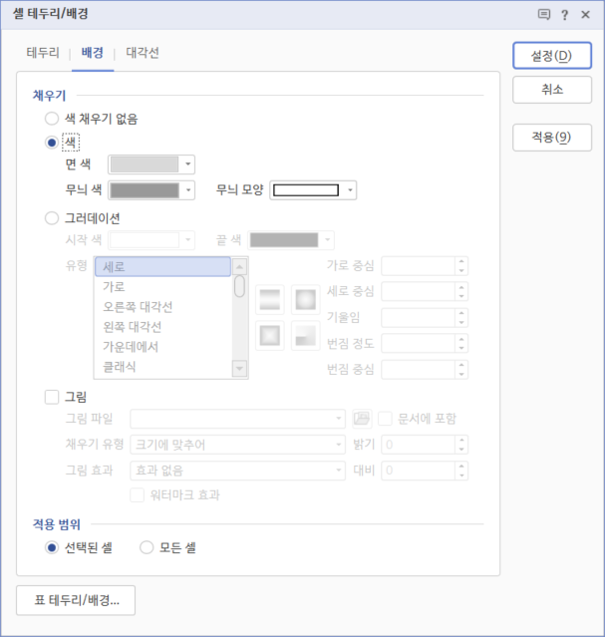The height and width of the screenshot is (637, 605).
Task: Toggle the 문서에 포함 checkbox
Action: point(385,419)
